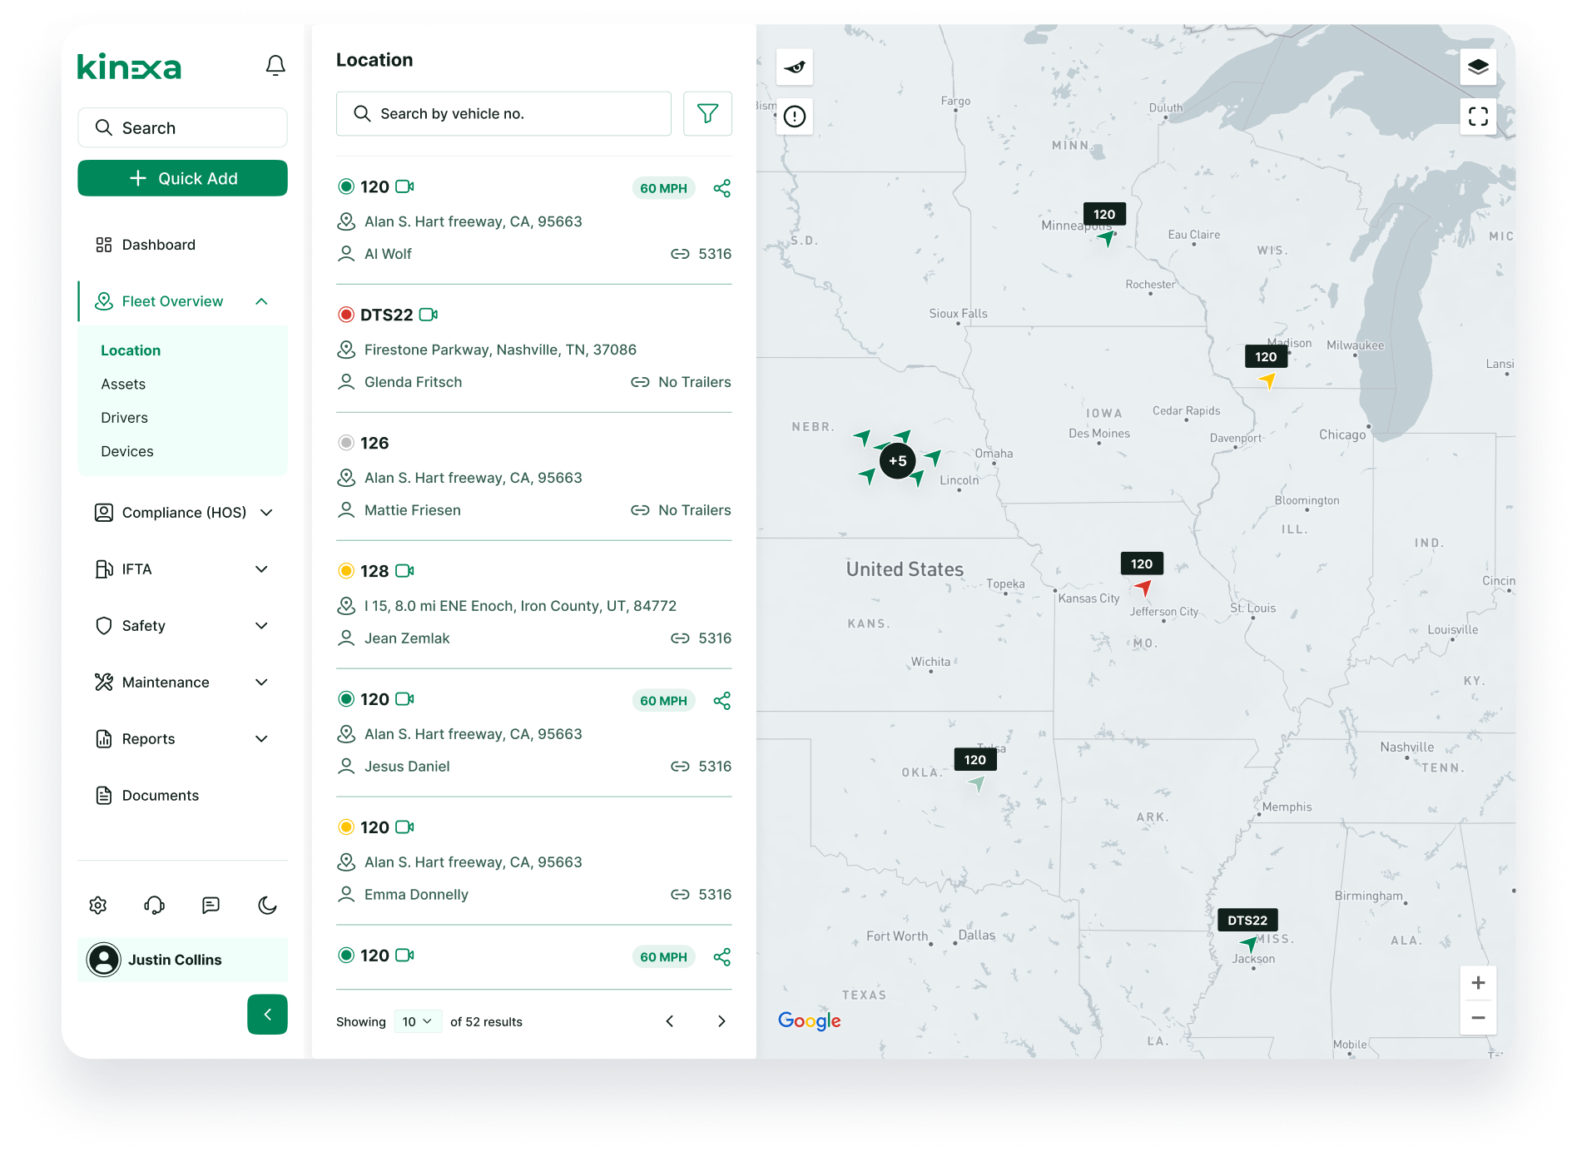Viewport: 1577px width, 1157px height.
Task: Click the Quick Add button
Action: (182, 177)
